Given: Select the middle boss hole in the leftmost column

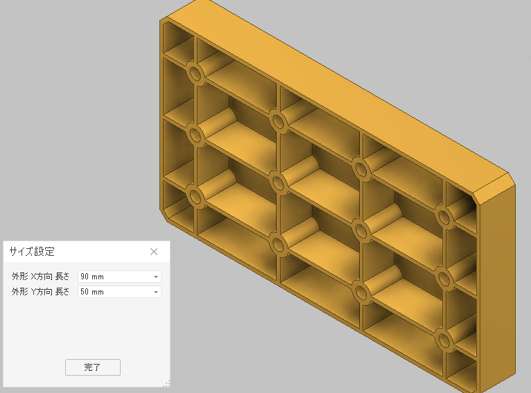Looking at the screenshot, I should [195, 134].
